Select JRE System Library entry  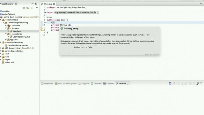19,48
